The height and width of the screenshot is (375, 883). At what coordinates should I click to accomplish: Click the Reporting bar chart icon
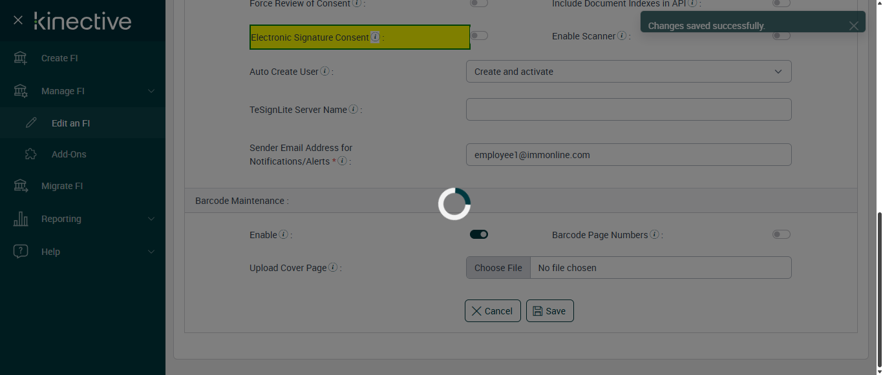(21, 219)
